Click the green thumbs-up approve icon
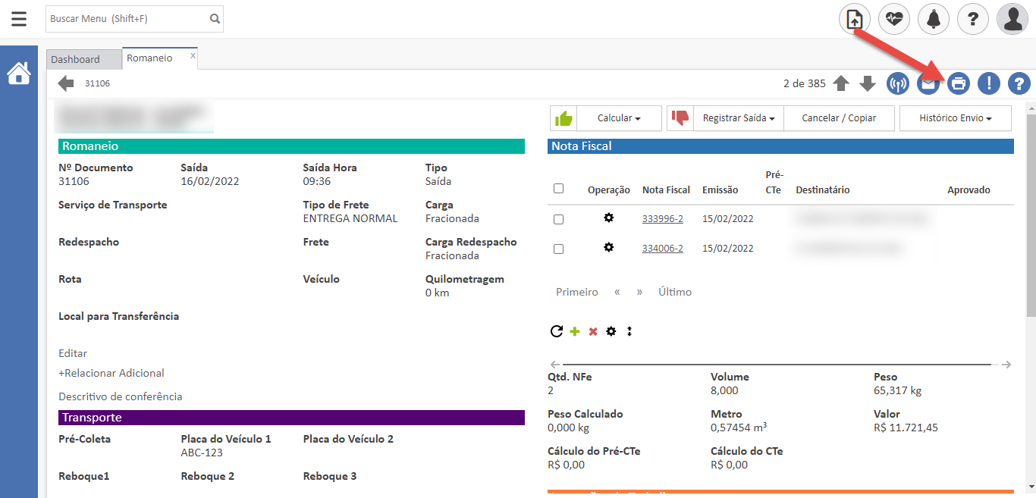 click(x=564, y=118)
